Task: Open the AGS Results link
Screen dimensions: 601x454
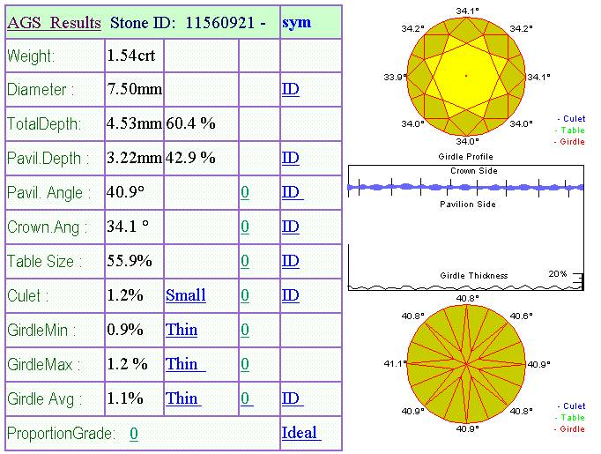Action: (x=54, y=23)
